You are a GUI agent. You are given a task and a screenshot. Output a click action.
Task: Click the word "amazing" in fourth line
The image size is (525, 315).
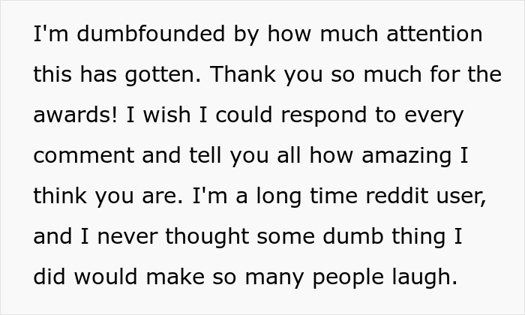coord(406,157)
